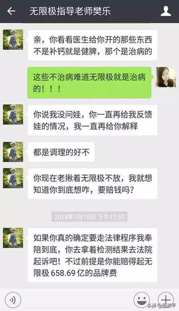Tap avatar beside '你现在老揪着' message
179x311 pixels.
point(13,178)
